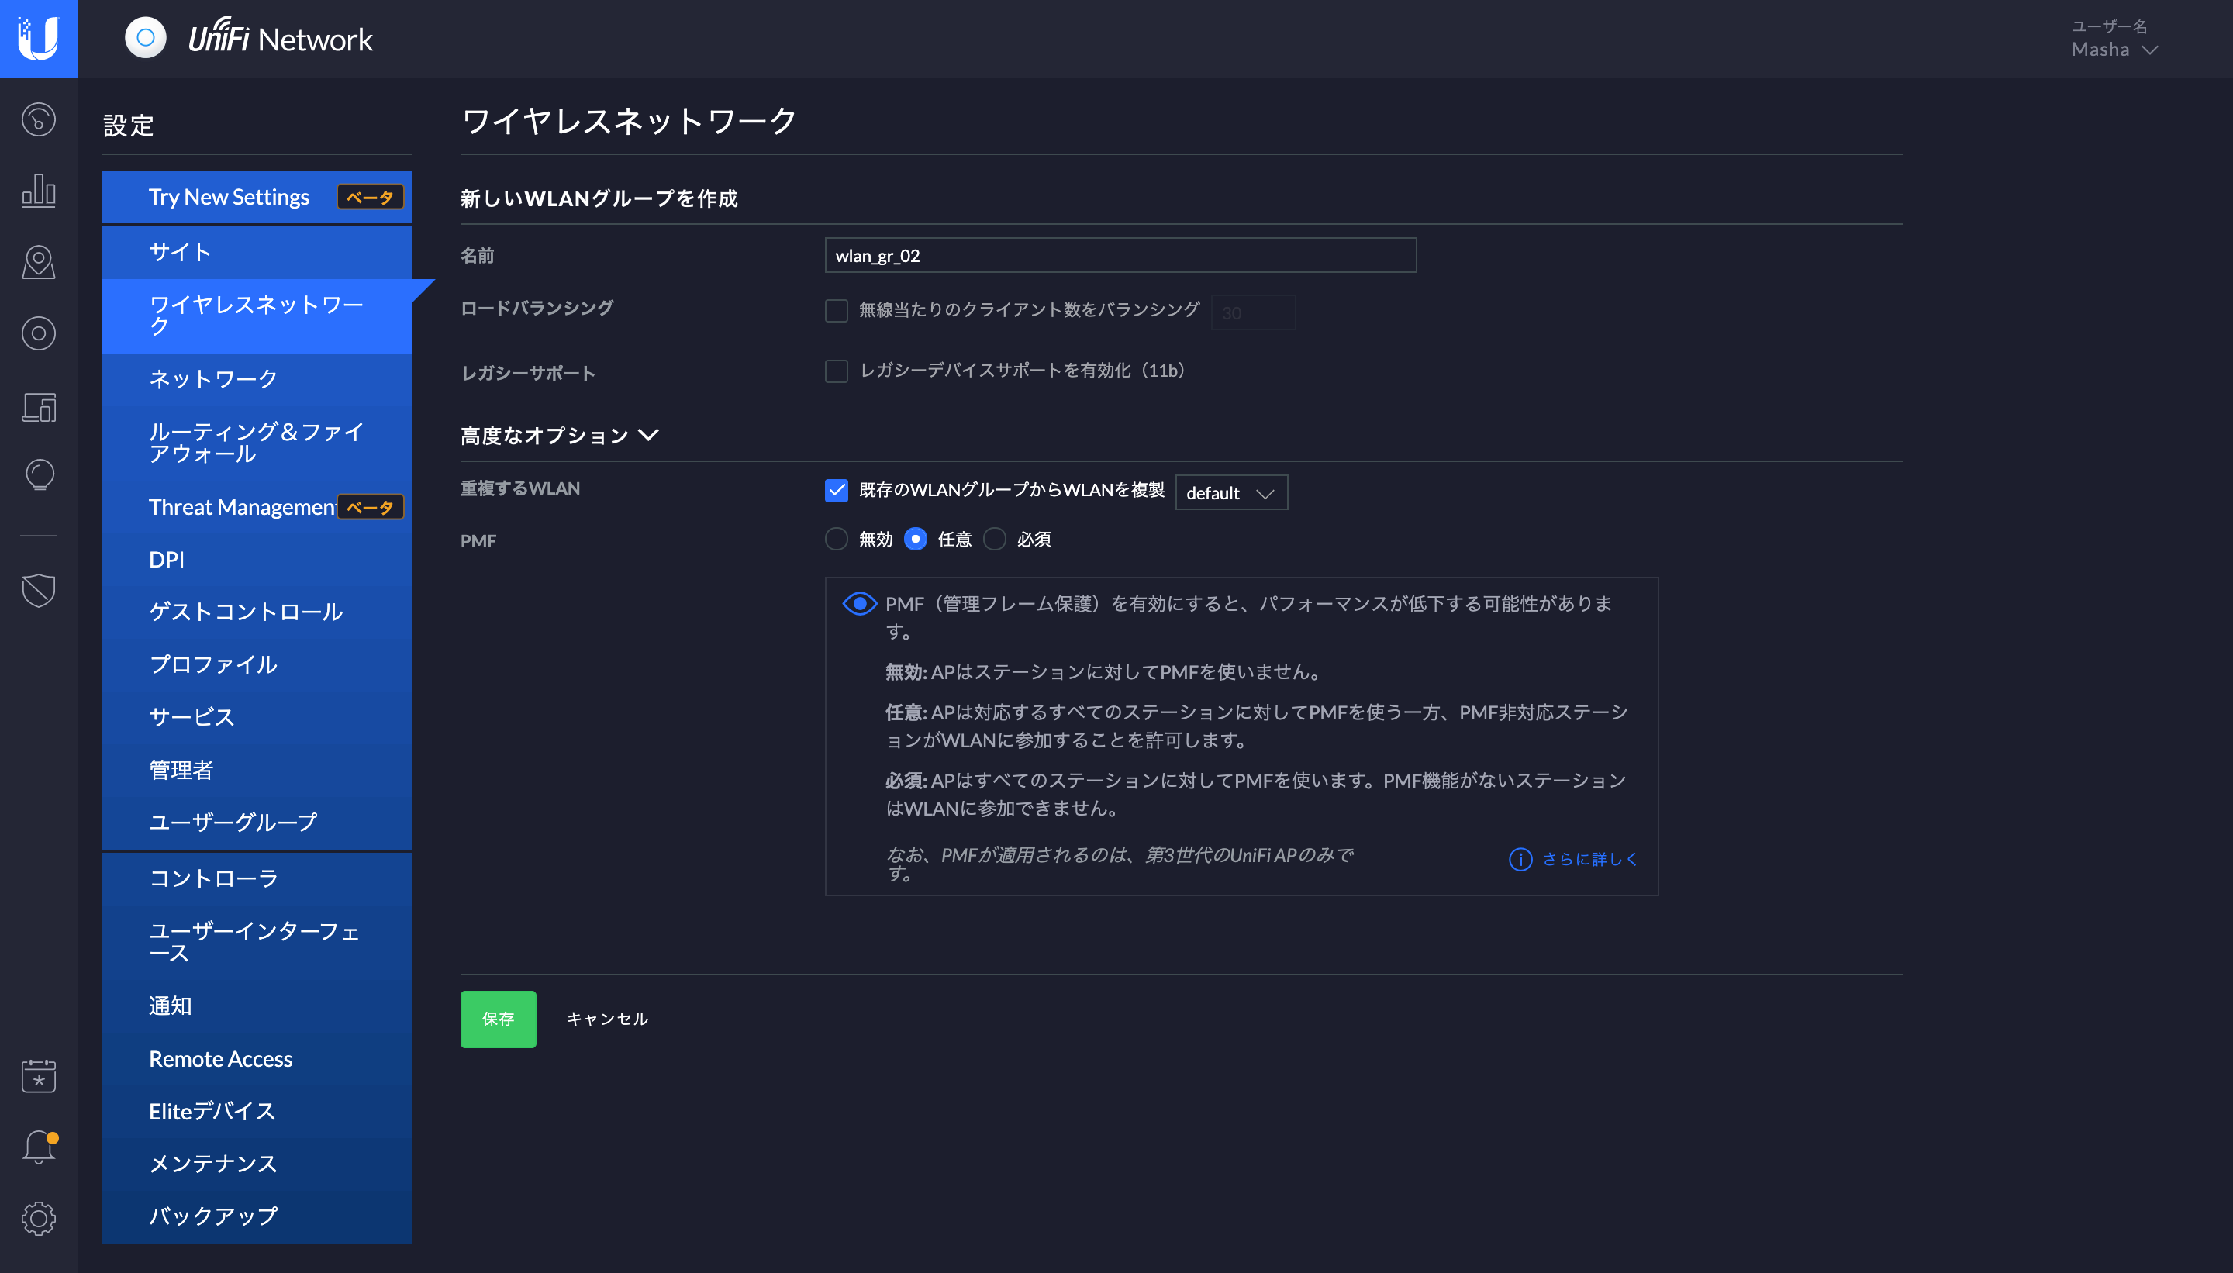This screenshot has height=1273, width=2233.
Task: Click the 名前 field containing wlan_gr_02
Action: point(1119,255)
